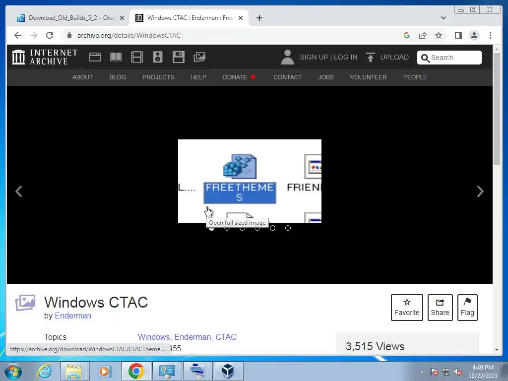The image size is (508, 381).
Task: Open the Web (Wayback) media icon
Action: click(95, 57)
